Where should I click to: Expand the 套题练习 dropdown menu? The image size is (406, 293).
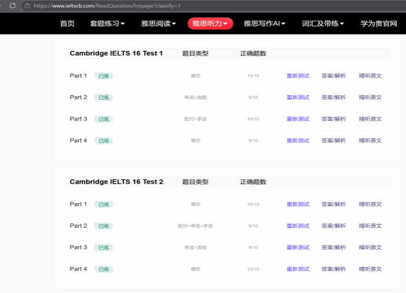[107, 24]
